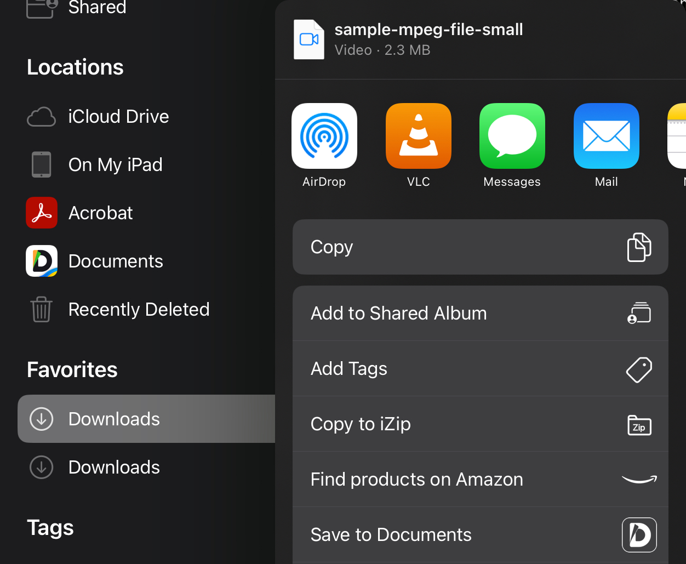The height and width of the screenshot is (564, 686).
Task: Open On My iPad location
Action: pos(146,164)
